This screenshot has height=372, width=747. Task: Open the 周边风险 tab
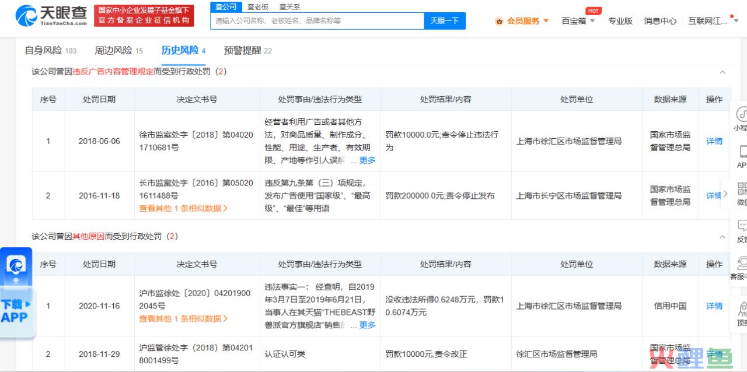118,51
